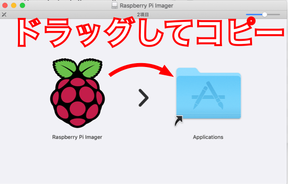Maximize the window with green button
288x184 pixels.
click(22, 5)
